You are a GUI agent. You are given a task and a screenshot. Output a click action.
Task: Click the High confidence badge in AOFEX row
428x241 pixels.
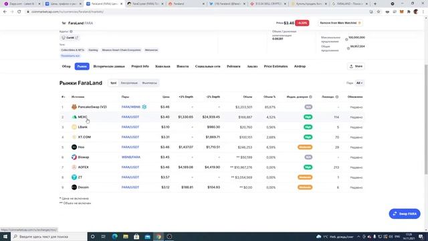[308, 167]
